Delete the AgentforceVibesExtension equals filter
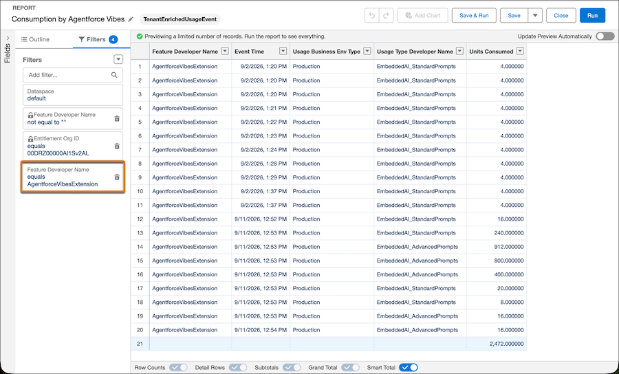The image size is (619, 374). [117, 177]
